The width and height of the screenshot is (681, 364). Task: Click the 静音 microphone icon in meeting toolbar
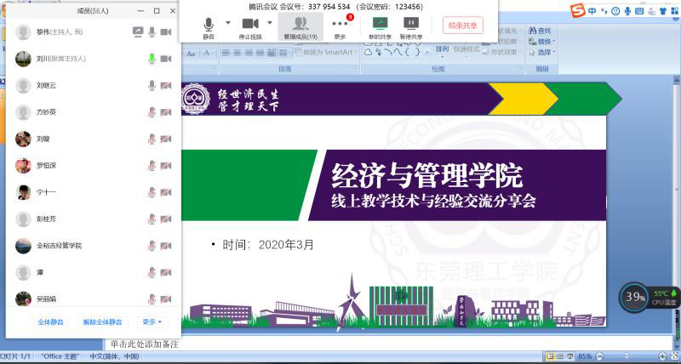(209, 24)
